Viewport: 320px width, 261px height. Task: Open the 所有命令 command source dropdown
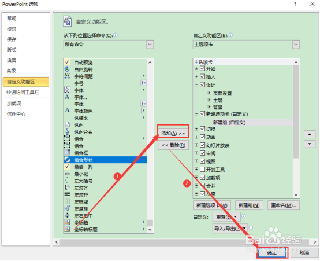[150, 45]
